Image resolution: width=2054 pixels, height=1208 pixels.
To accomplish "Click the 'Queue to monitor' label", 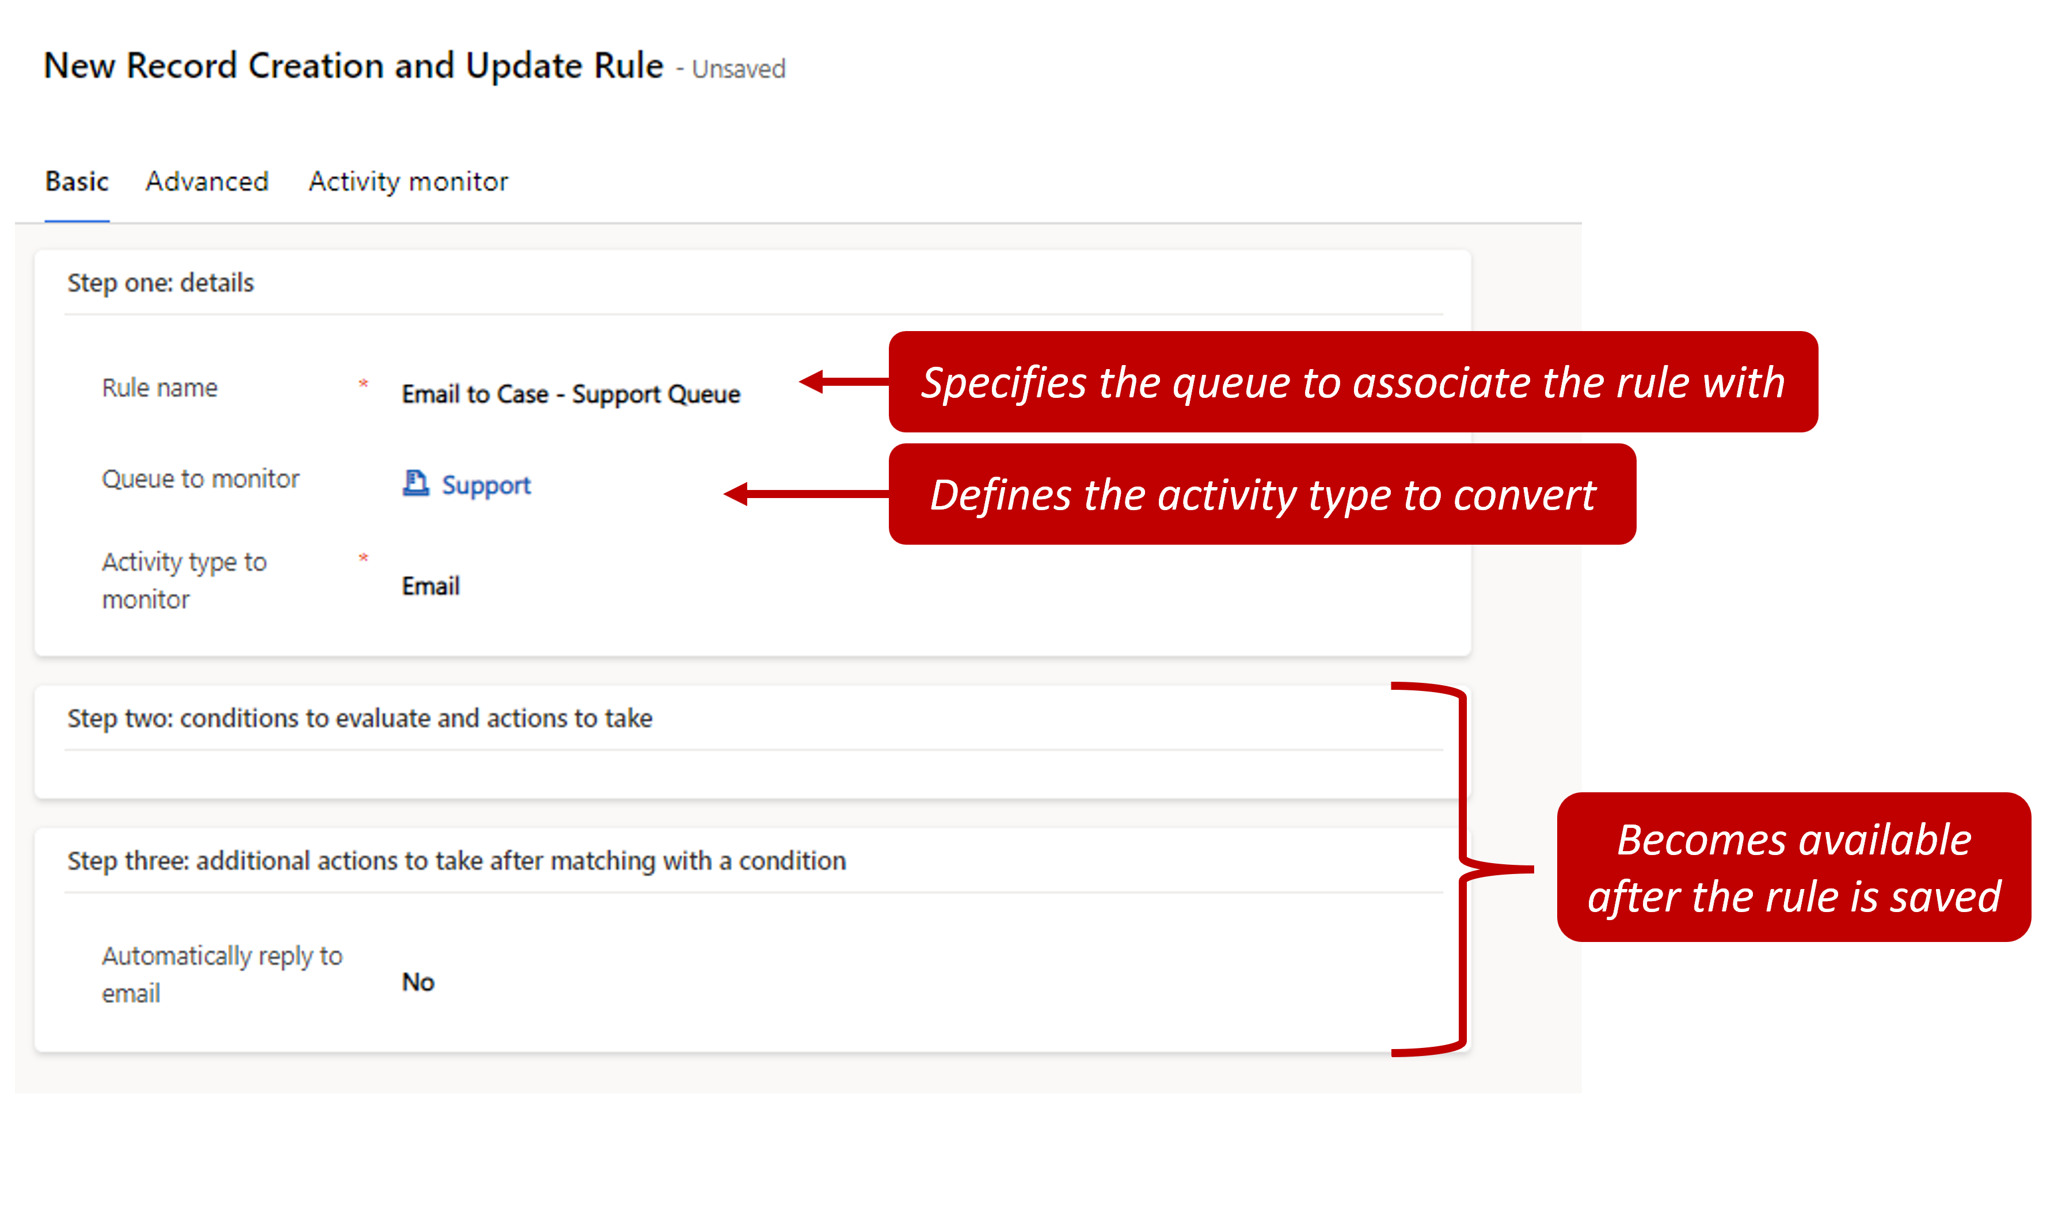I will point(200,479).
